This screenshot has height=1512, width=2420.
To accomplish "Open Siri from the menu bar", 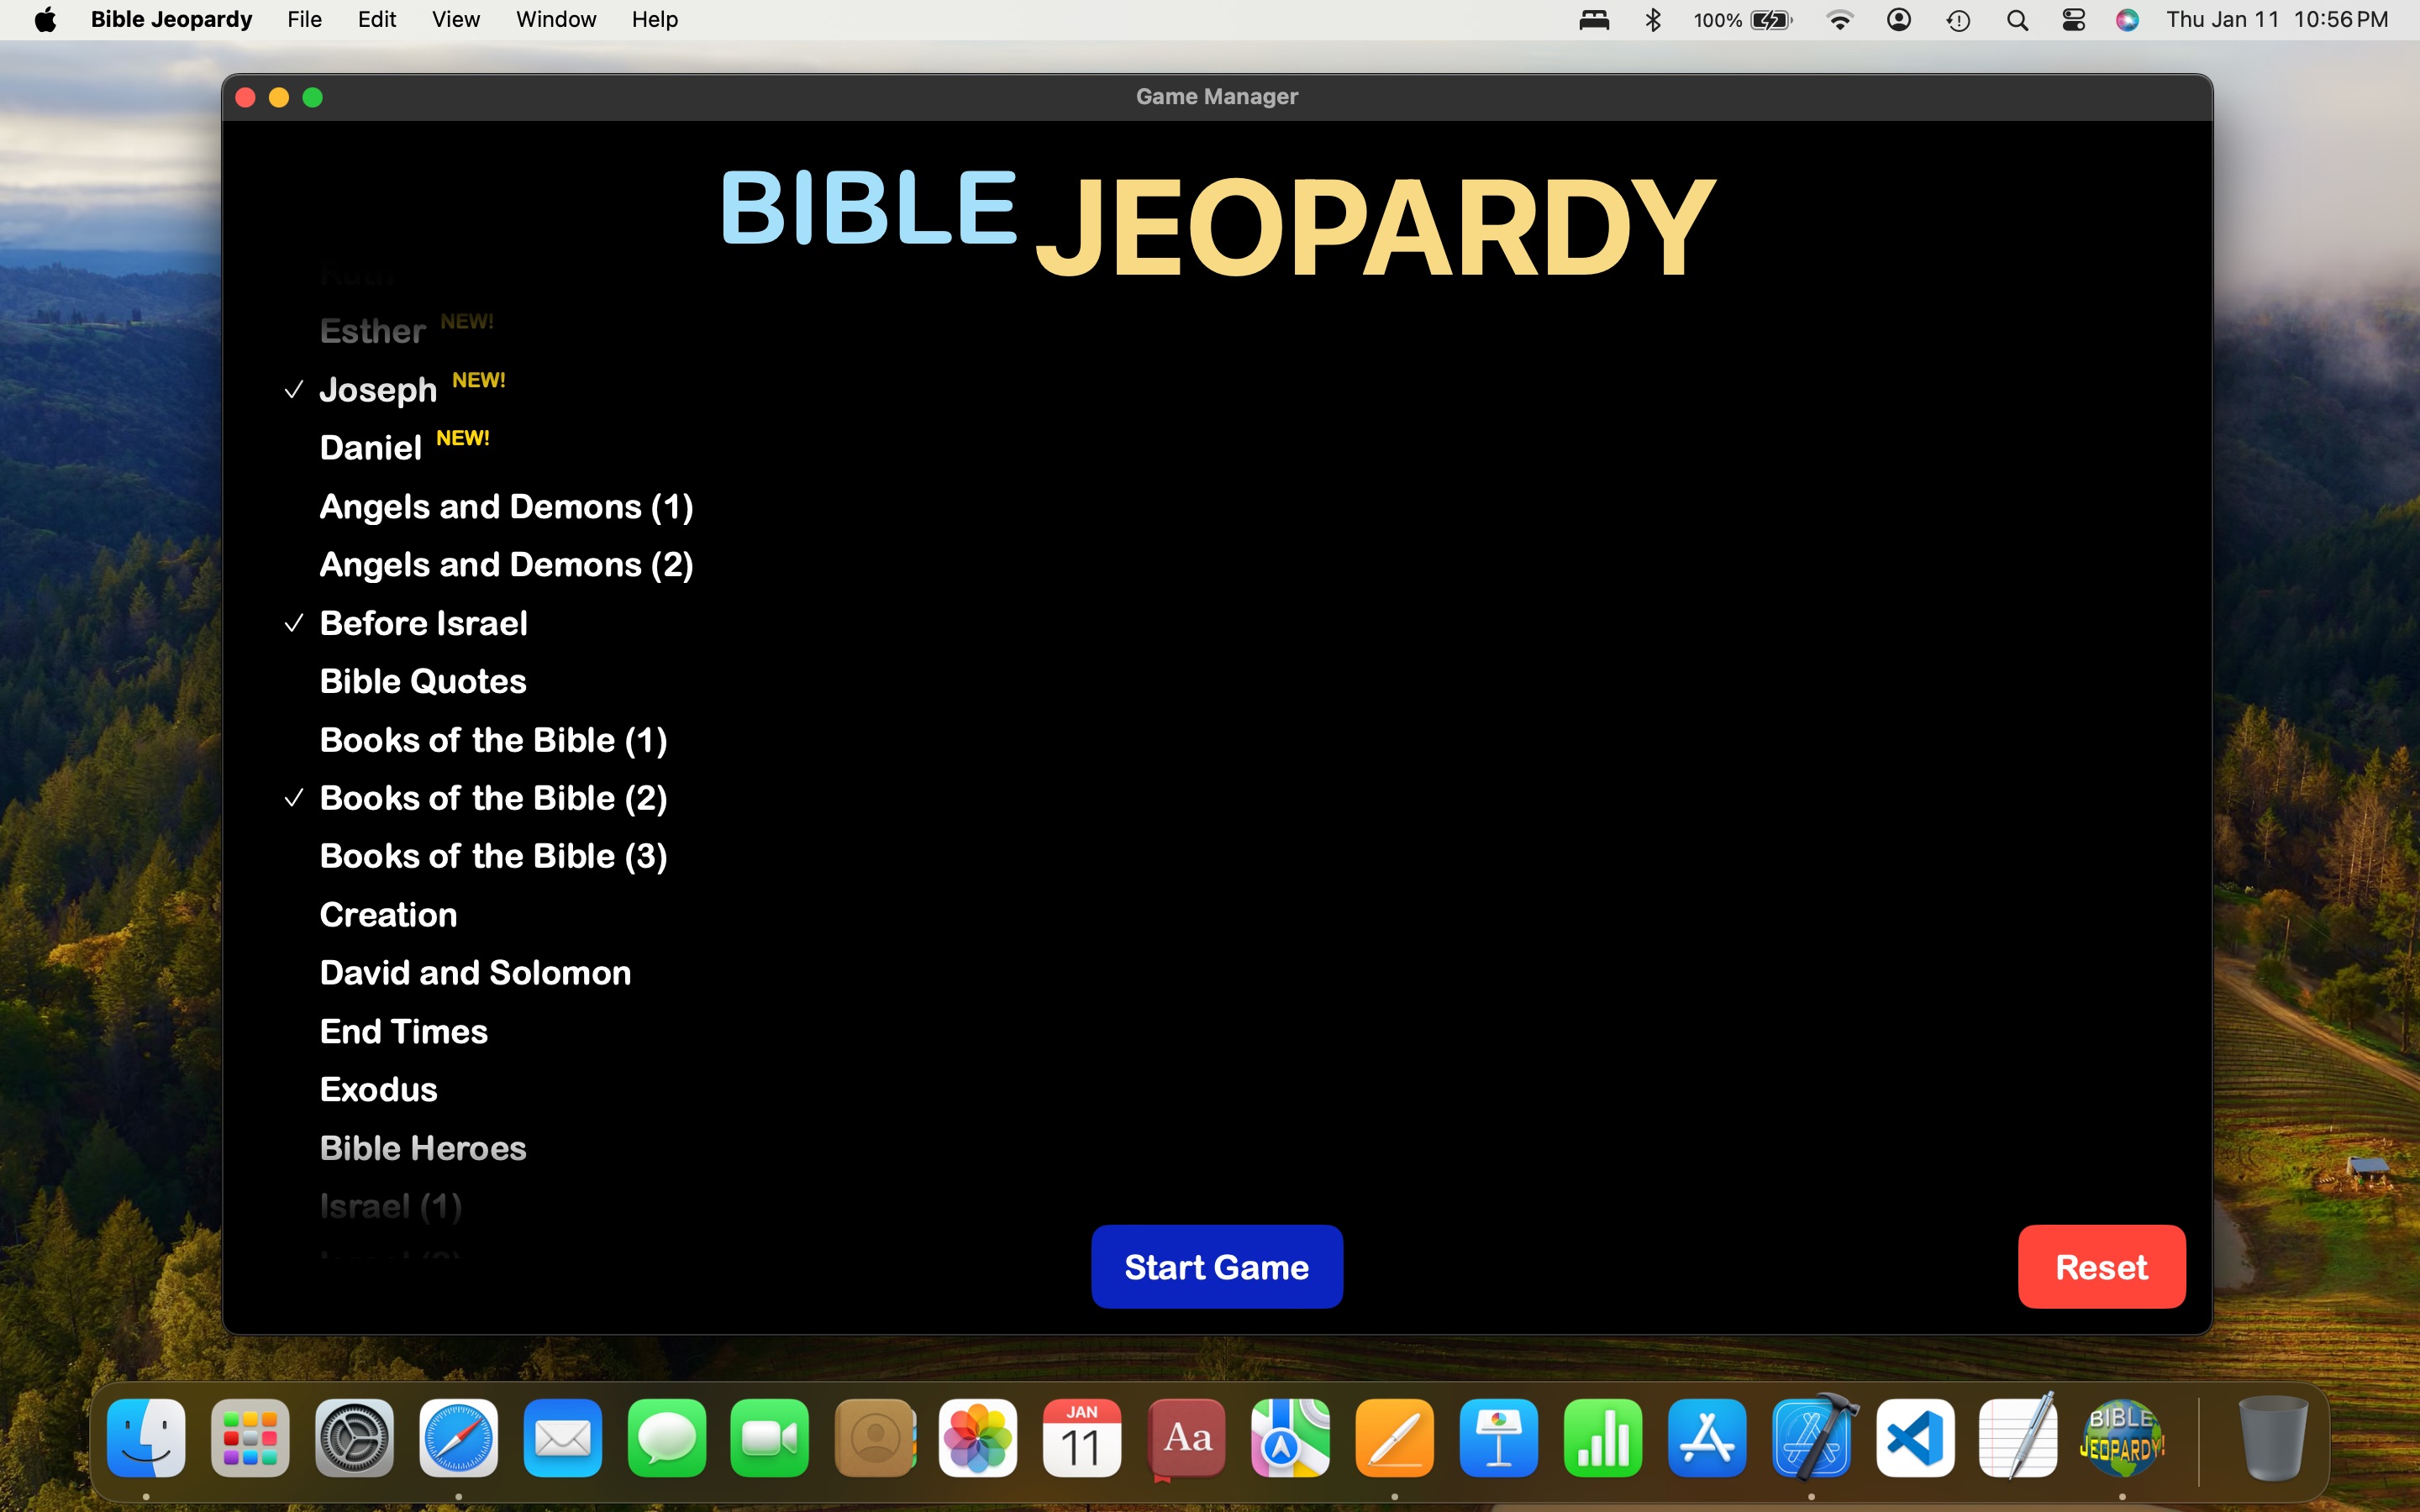I will [x=2127, y=20].
